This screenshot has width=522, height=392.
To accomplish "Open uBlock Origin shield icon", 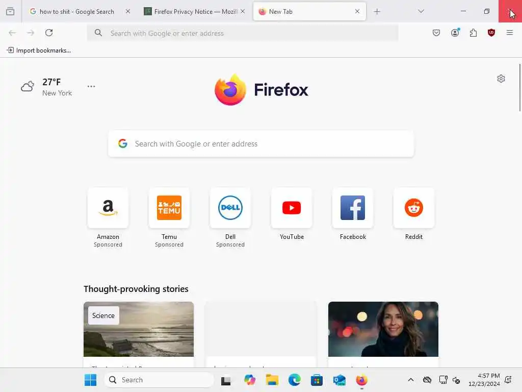I will pos(491,33).
